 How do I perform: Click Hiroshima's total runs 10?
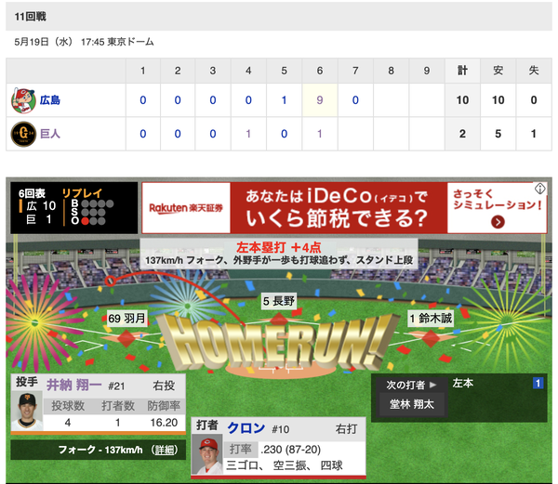[x=462, y=100]
